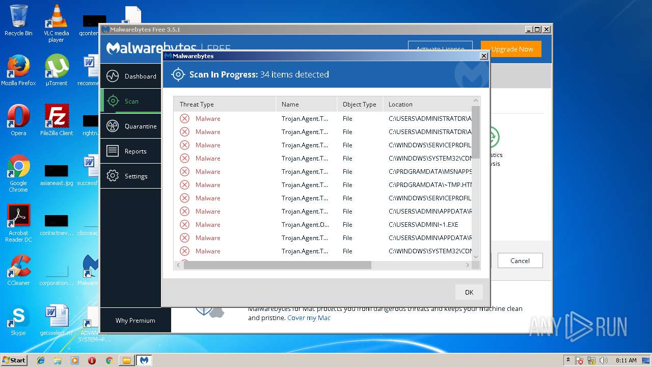Click the vertical scrollbar thumb in results list
The height and width of the screenshot is (367, 652).
point(476,133)
